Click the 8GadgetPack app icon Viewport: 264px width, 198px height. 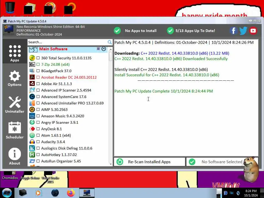click(32, 71)
